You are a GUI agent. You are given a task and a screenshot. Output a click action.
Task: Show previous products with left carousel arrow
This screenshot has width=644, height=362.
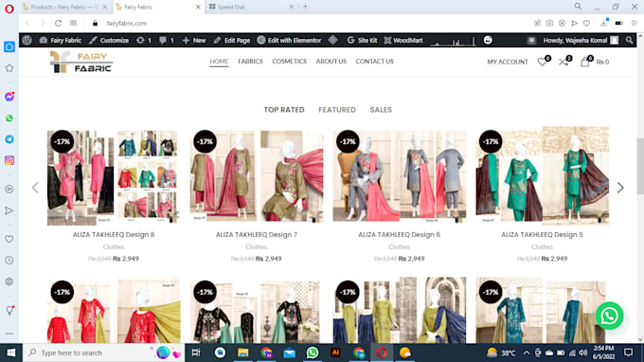[35, 188]
